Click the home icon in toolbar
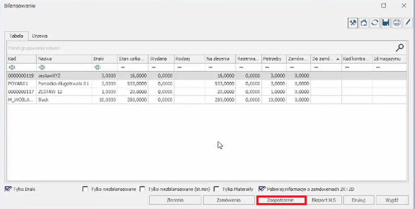The image size is (415, 209). coord(364,23)
